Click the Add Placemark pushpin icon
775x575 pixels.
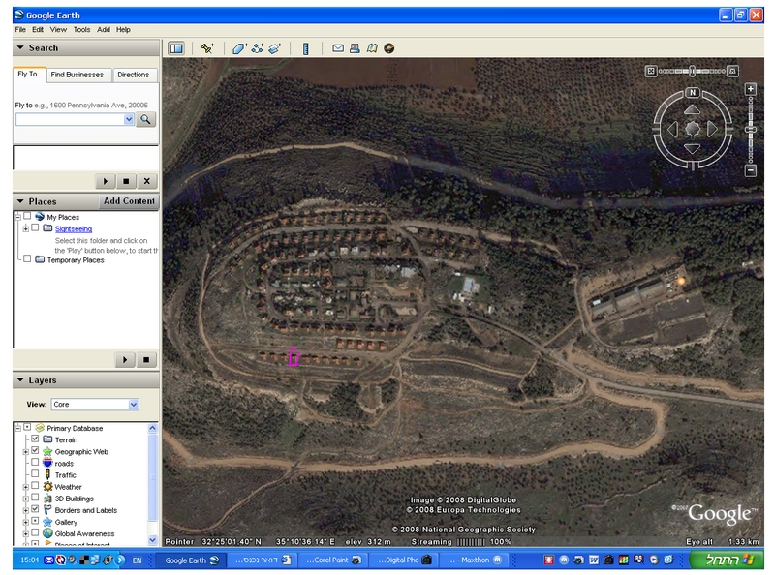pos(207,48)
